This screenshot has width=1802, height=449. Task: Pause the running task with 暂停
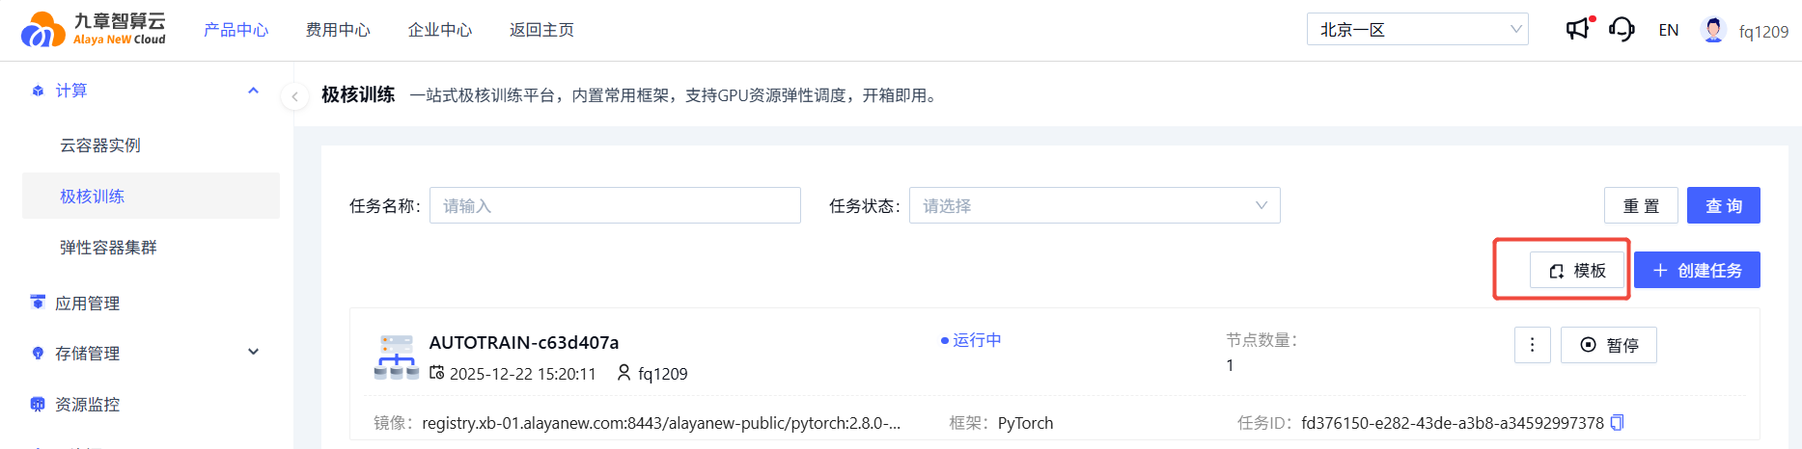tap(1608, 345)
